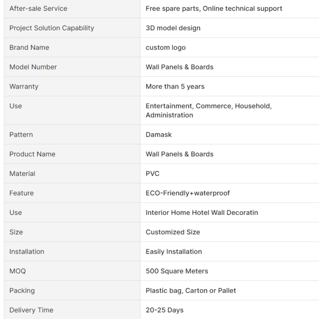Screen dimensions: 319x319
Task: Click the Project Solution Capability label
Action: 52,28
